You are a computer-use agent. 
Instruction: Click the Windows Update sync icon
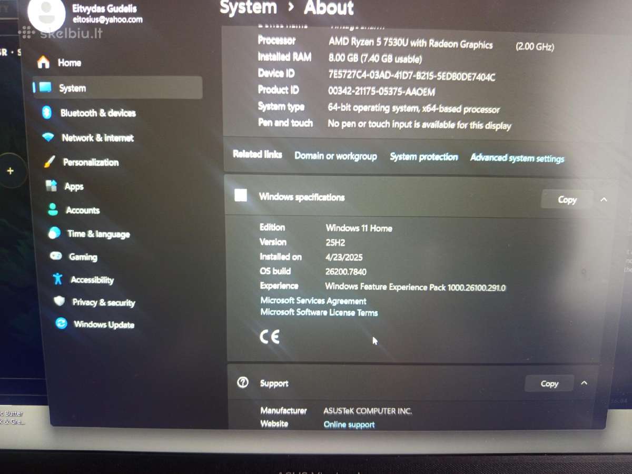[62, 323]
